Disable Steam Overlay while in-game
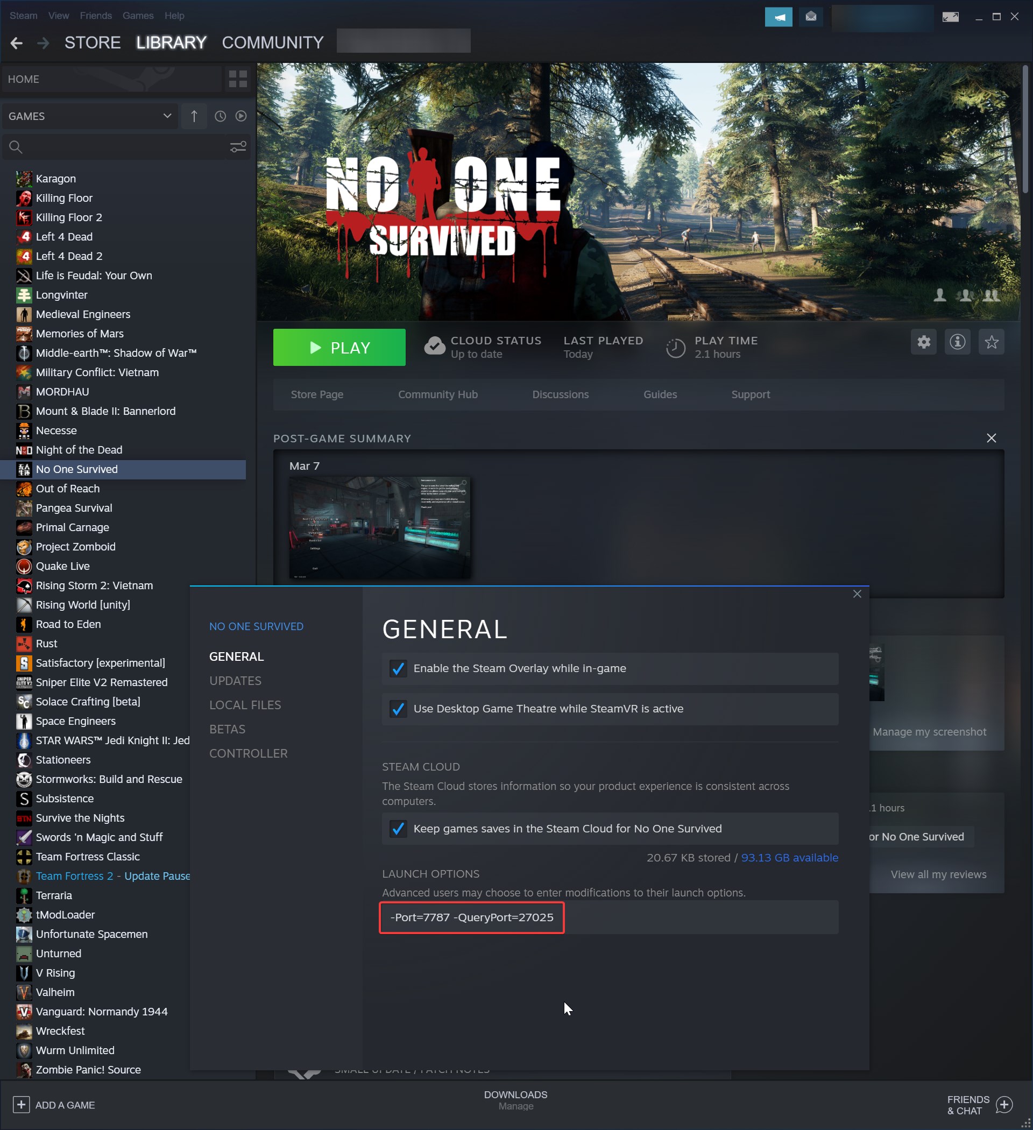Viewport: 1033px width, 1130px height. [398, 668]
